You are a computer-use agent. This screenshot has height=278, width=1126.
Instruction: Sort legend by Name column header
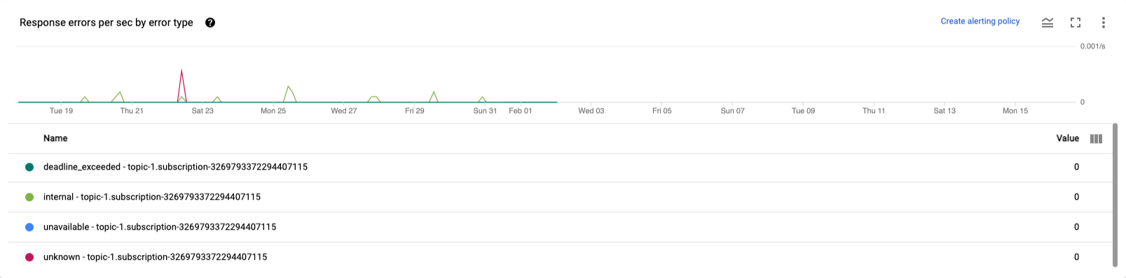click(x=55, y=138)
